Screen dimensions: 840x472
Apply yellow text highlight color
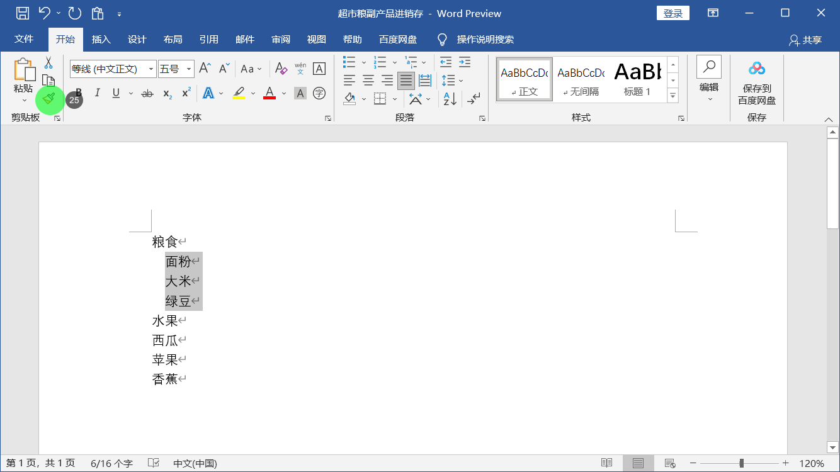coord(239,93)
